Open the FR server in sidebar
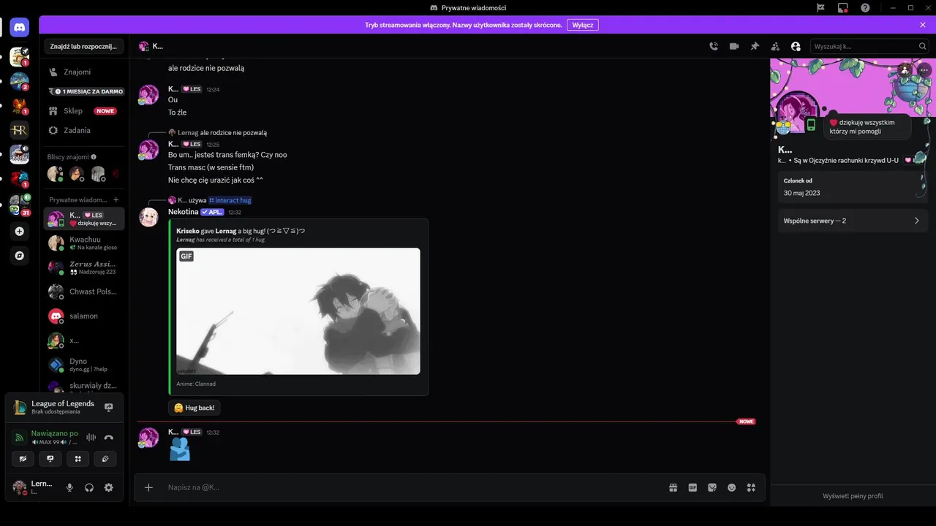936x526 pixels. (19, 130)
